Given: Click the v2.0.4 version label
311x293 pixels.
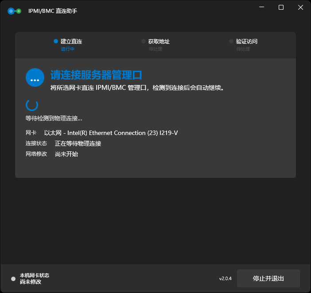Looking at the screenshot, I should pos(225,278).
